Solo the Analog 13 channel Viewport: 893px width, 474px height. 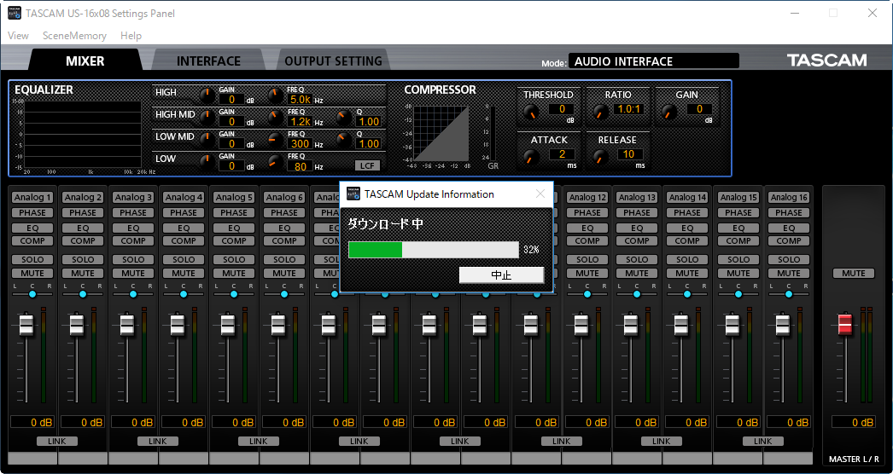point(637,259)
